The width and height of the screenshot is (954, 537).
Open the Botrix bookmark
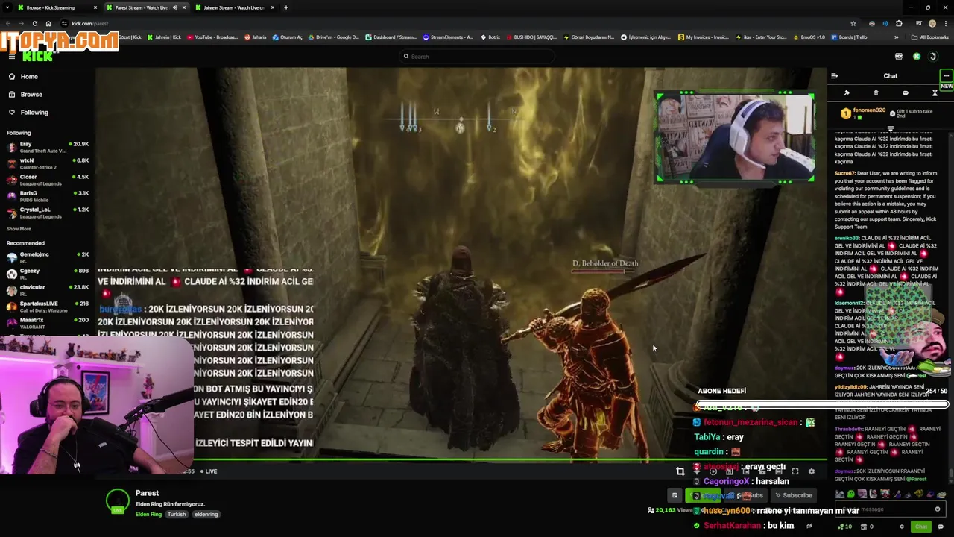[490, 37]
